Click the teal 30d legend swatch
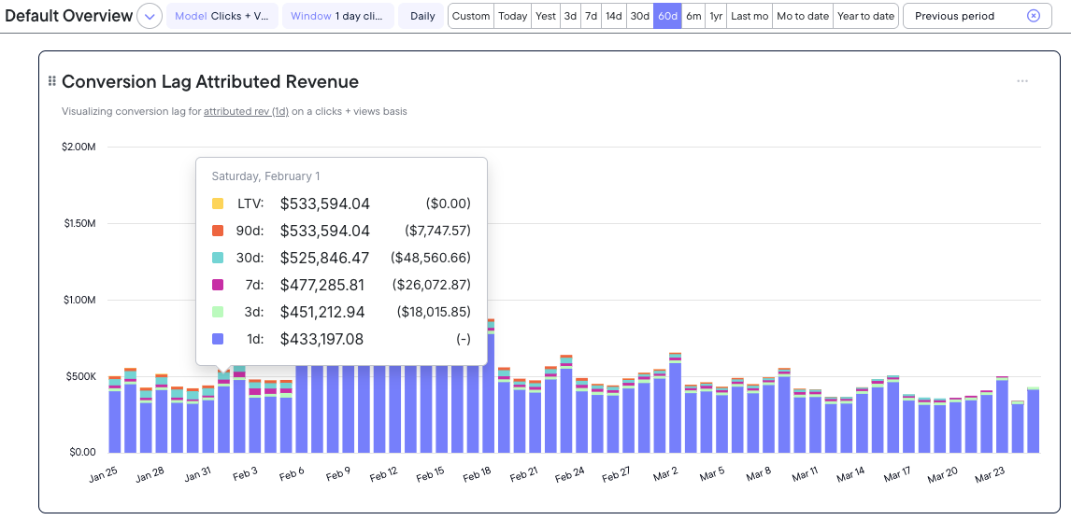 pos(218,258)
